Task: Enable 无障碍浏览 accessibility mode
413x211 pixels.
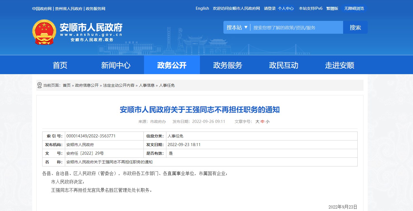Action: 354,8
